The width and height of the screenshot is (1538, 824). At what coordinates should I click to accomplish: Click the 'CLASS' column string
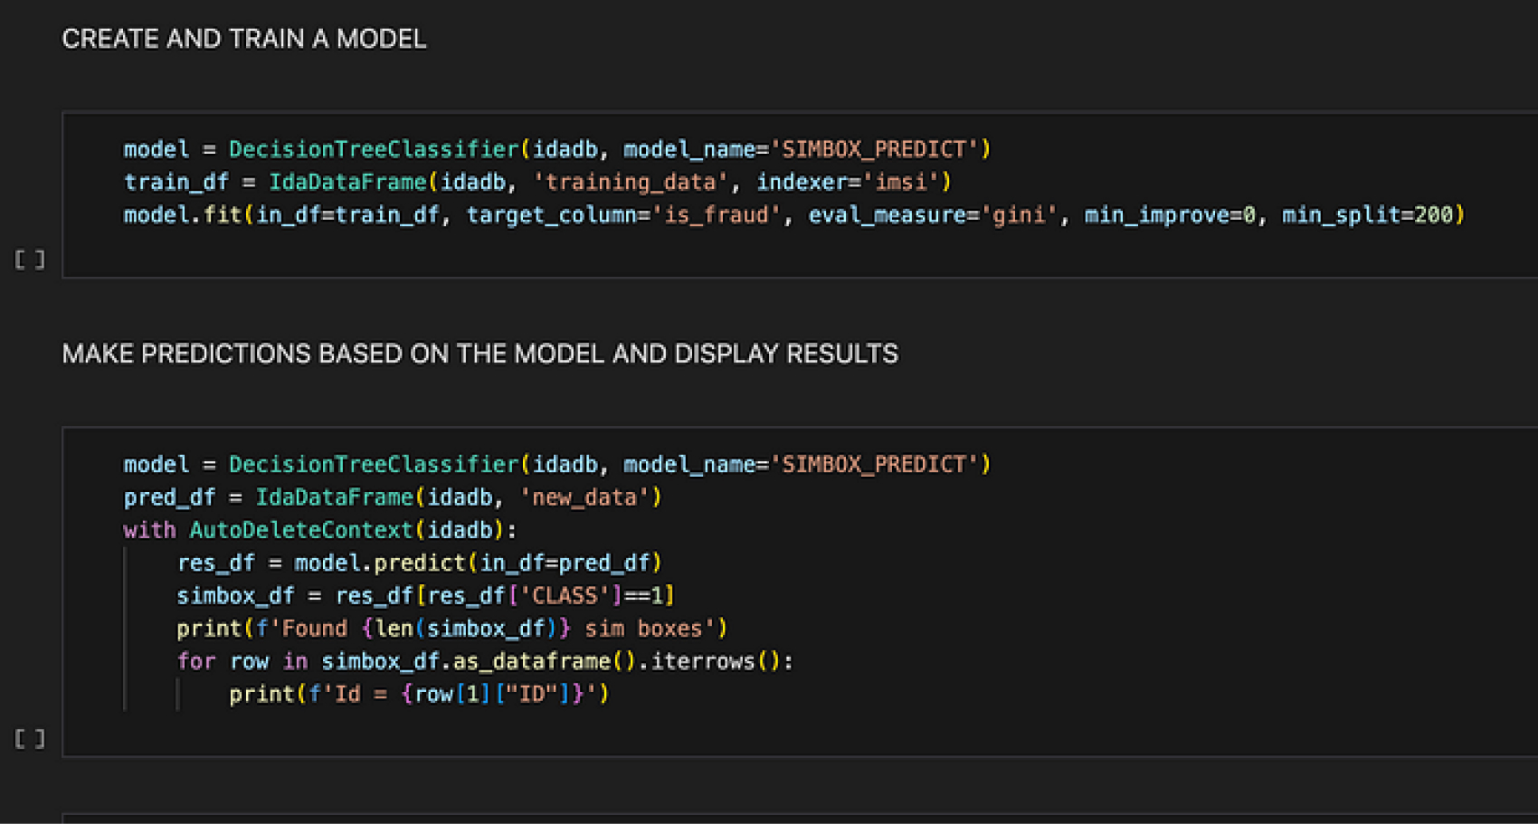click(565, 596)
